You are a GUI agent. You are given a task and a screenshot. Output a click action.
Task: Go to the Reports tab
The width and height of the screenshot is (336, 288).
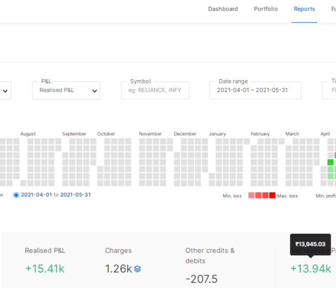click(304, 9)
